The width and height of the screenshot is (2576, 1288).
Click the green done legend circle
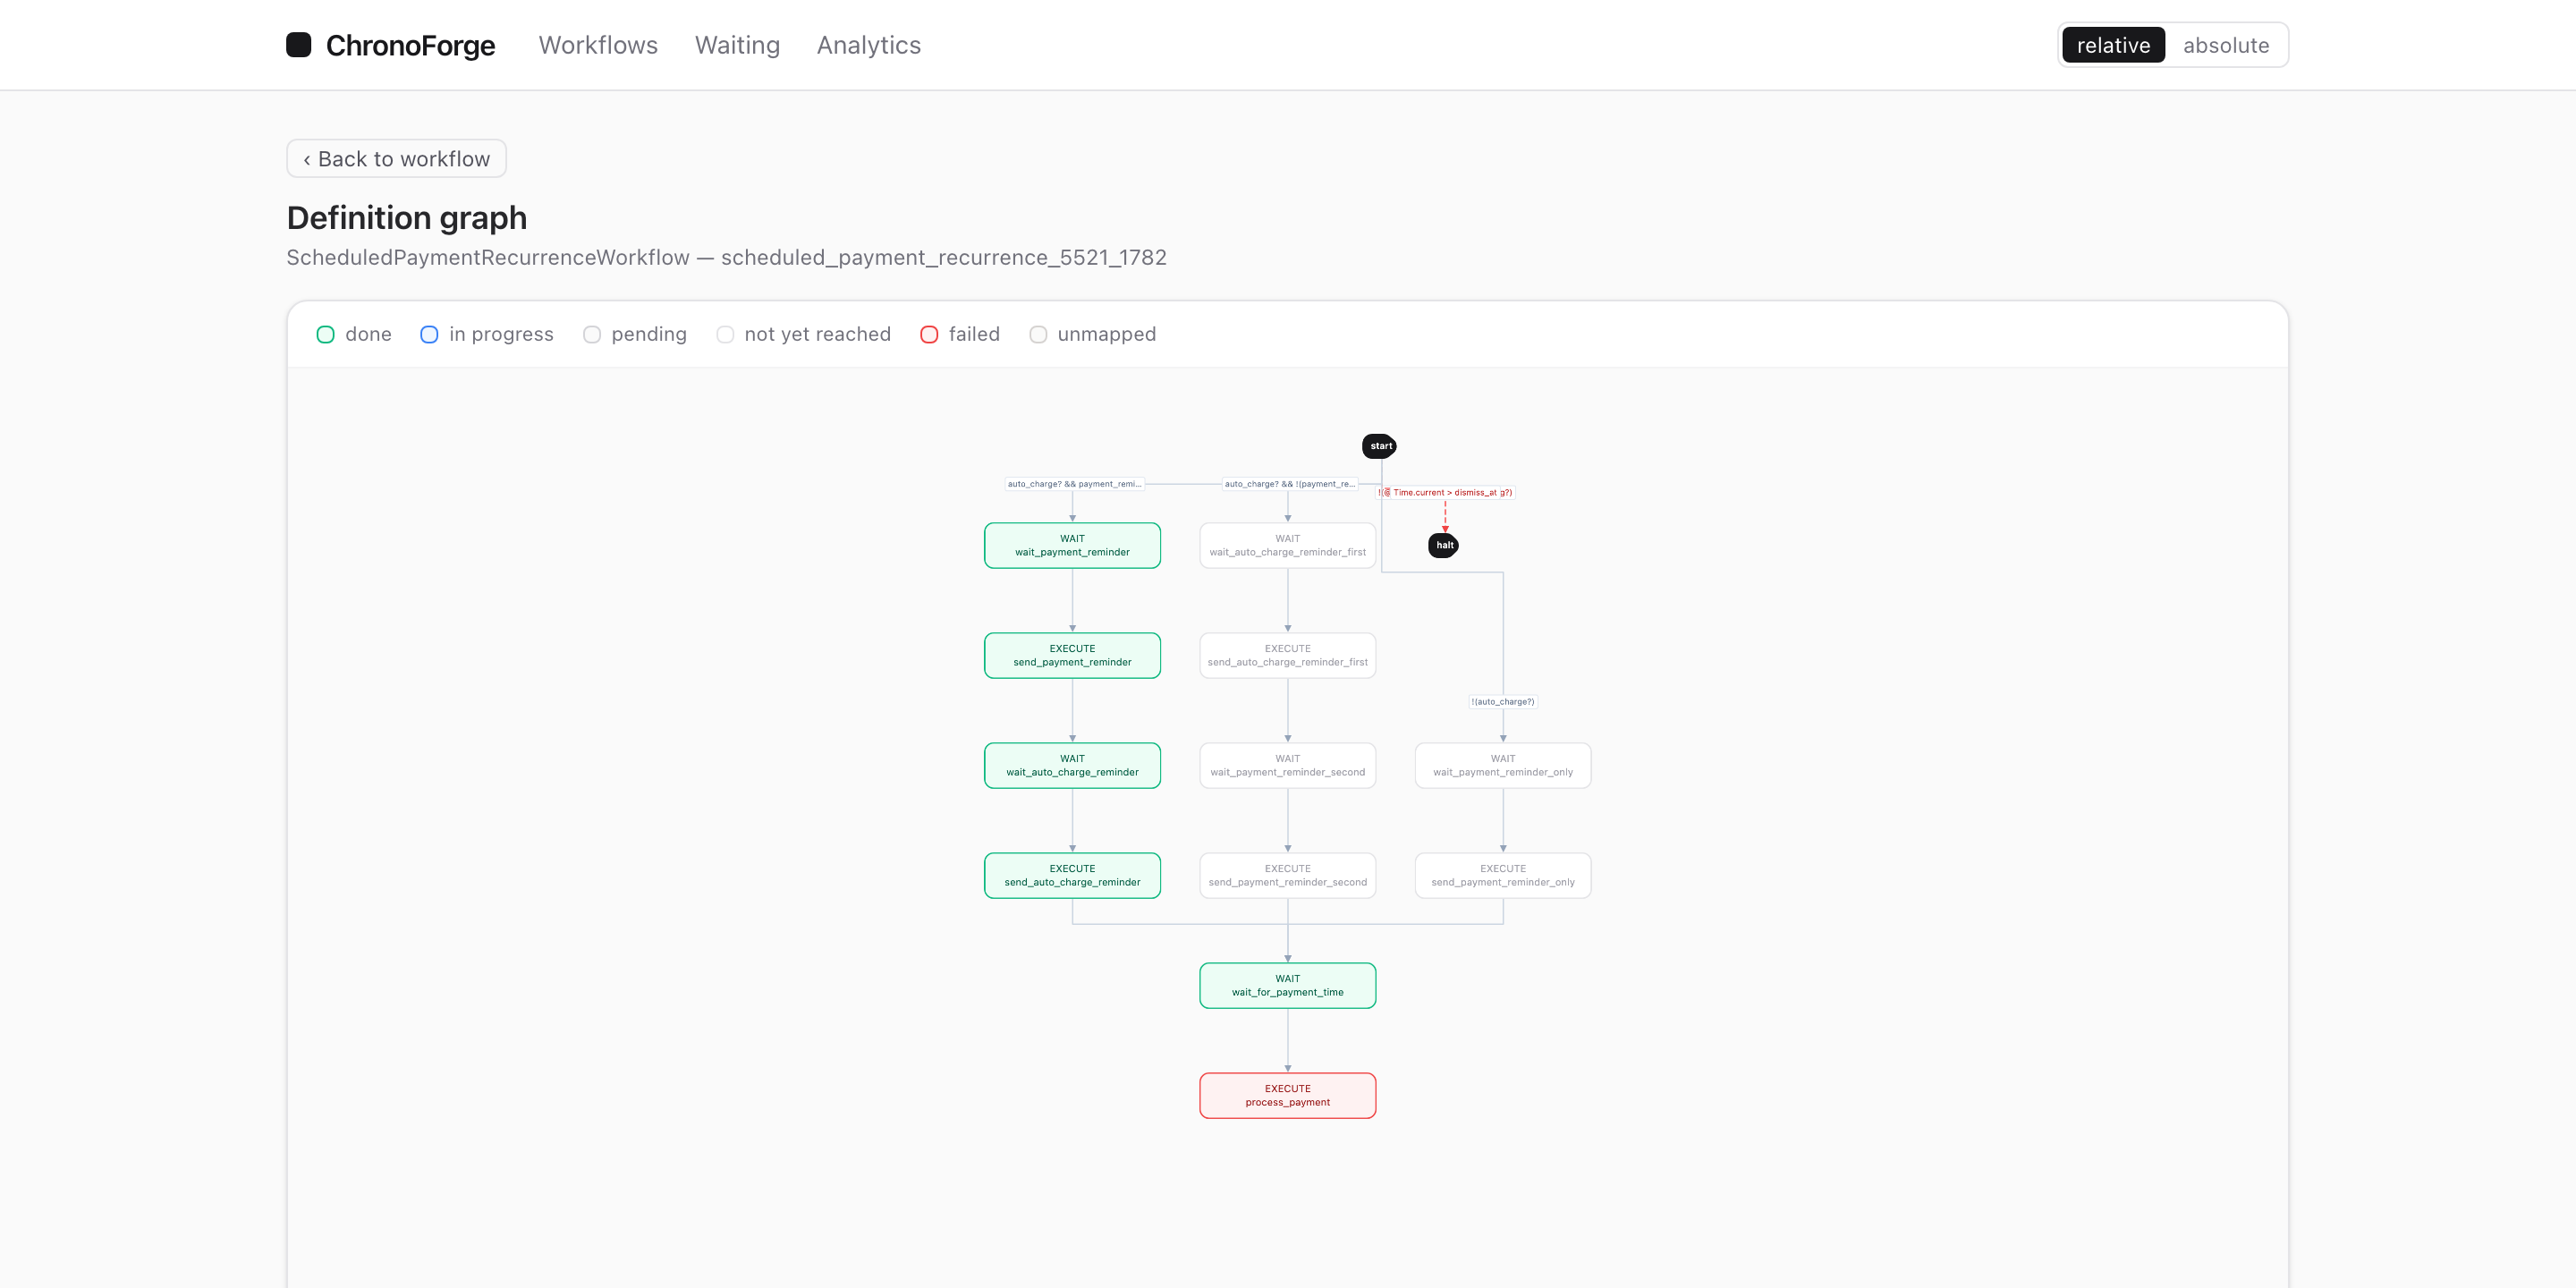(325, 334)
